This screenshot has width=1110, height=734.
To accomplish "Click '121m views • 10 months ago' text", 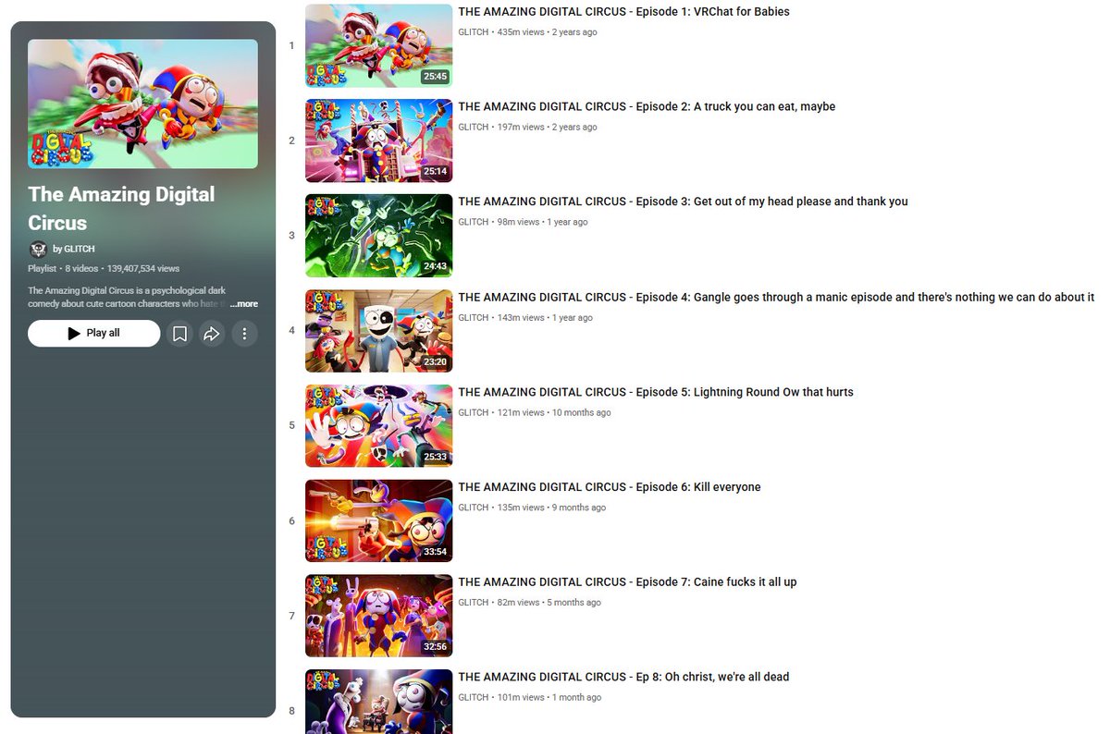I will (x=554, y=412).
